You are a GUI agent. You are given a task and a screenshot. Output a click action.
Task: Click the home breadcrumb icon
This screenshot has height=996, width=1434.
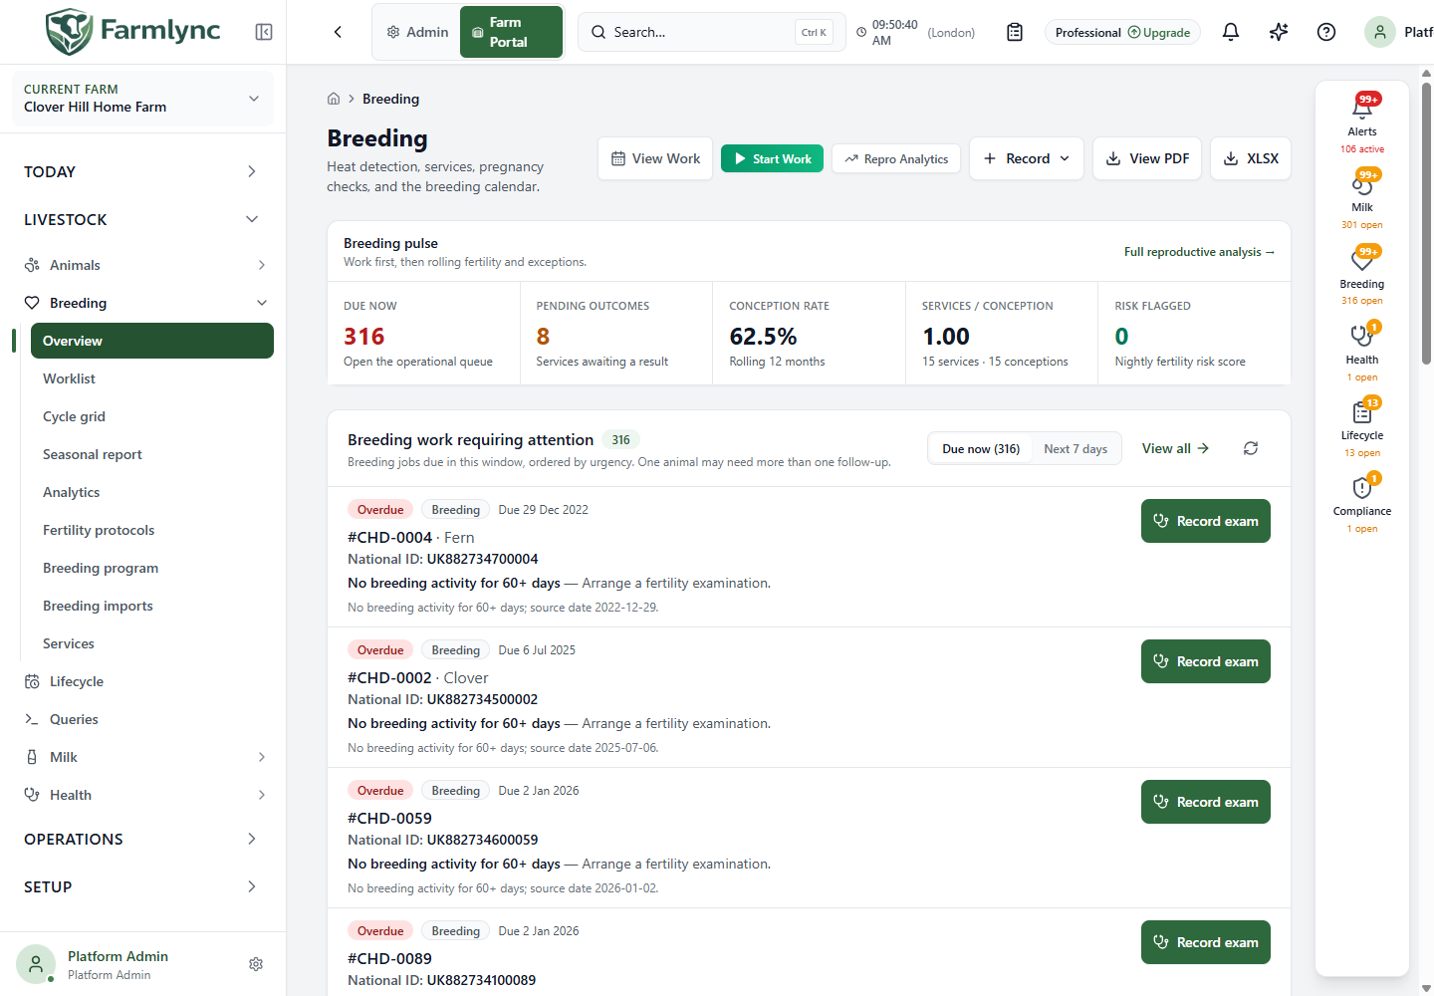(x=334, y=99)
